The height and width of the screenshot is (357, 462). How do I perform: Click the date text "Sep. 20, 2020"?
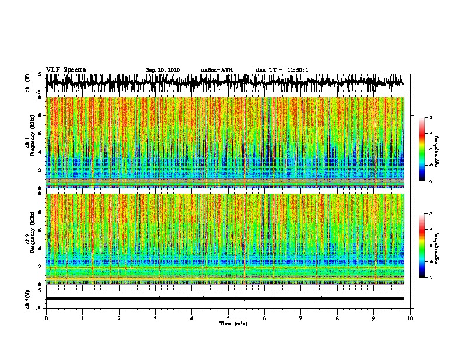(163, 70)
